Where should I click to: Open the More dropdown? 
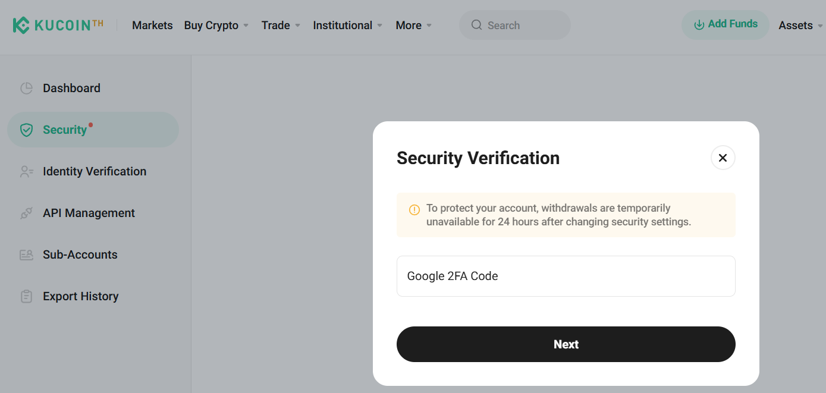pyautogui.click(x=413, y=25)
